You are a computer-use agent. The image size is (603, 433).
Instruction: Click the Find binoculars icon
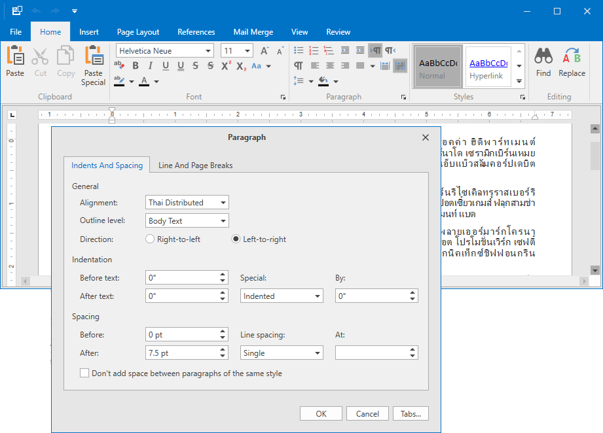[x=543, y=57]
